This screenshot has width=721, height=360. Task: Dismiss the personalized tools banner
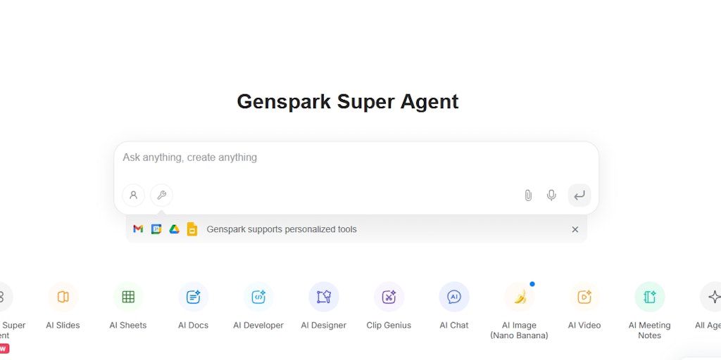coord(575,229)
